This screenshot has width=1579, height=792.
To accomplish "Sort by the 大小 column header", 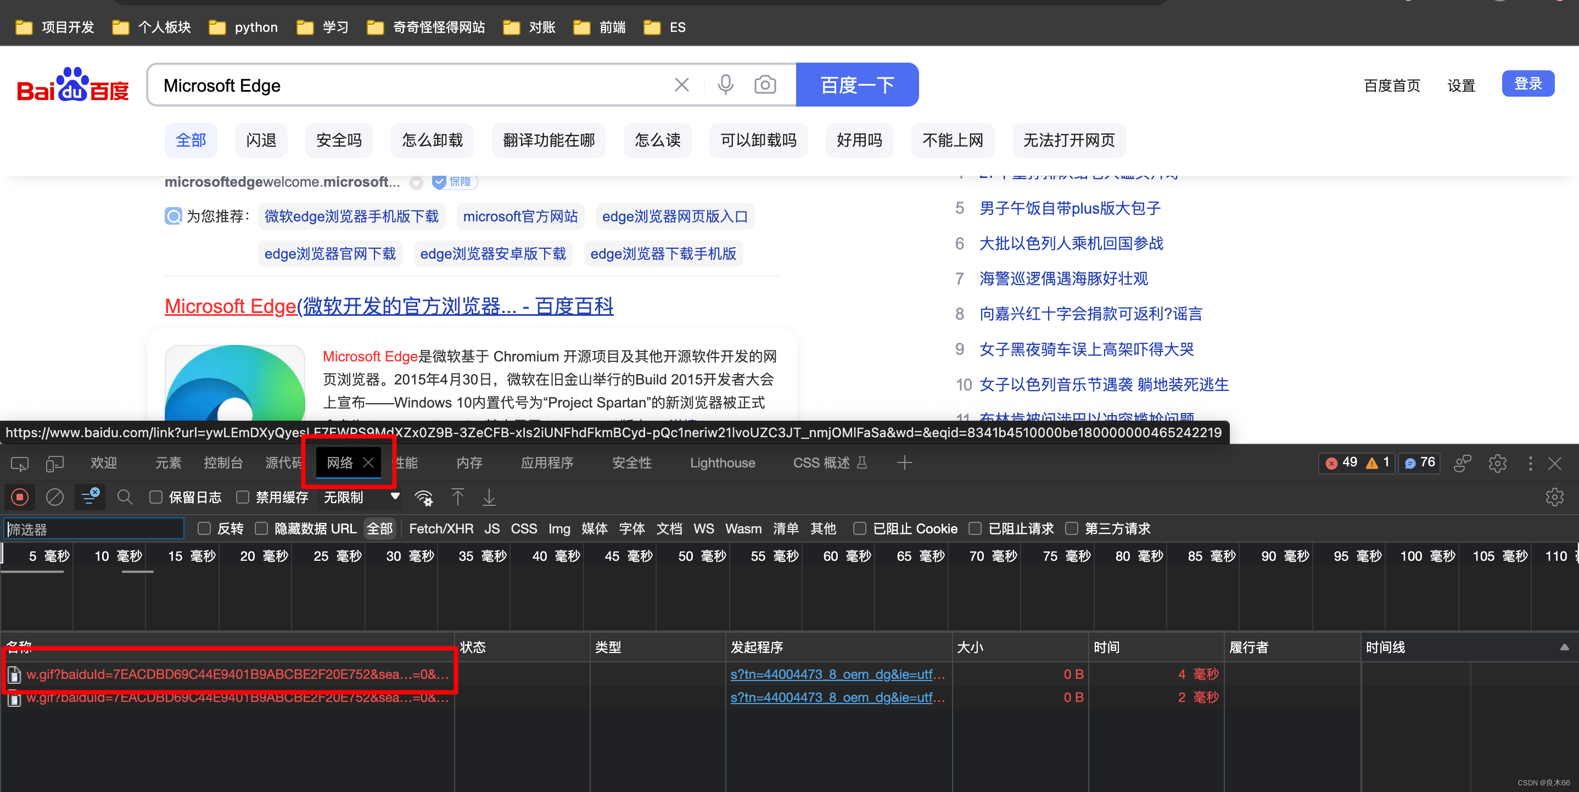I will click(x=1020, y=648).
